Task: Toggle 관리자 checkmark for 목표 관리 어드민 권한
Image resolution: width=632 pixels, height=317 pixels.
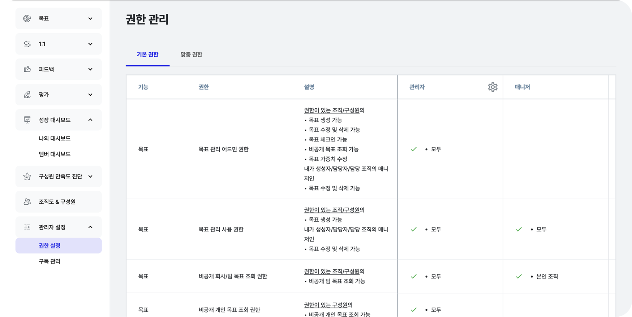Action: coord(414,149)
